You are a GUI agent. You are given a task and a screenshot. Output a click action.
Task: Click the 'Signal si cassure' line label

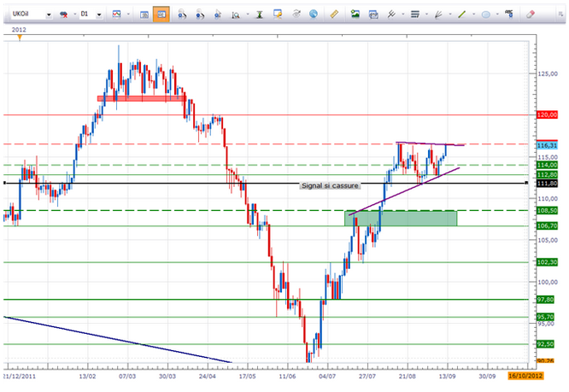[330, 184]
